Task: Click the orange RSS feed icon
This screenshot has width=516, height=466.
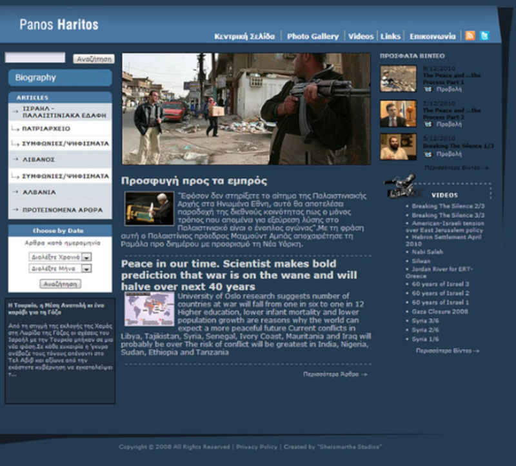Action: tap(470, 36)
